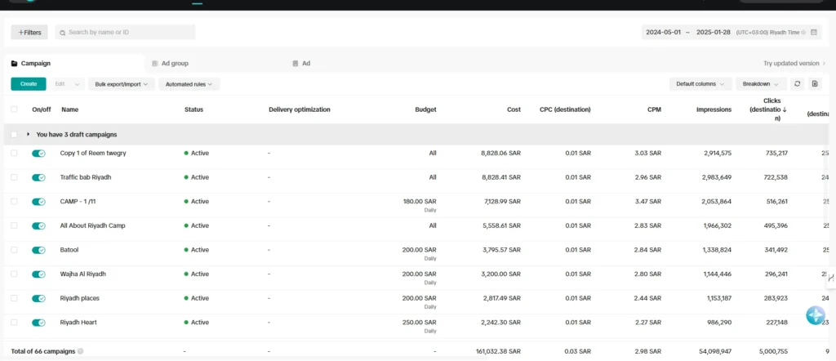
Task: Click the Budget column header
Action: pyautogui.click(x=425, y=109)
